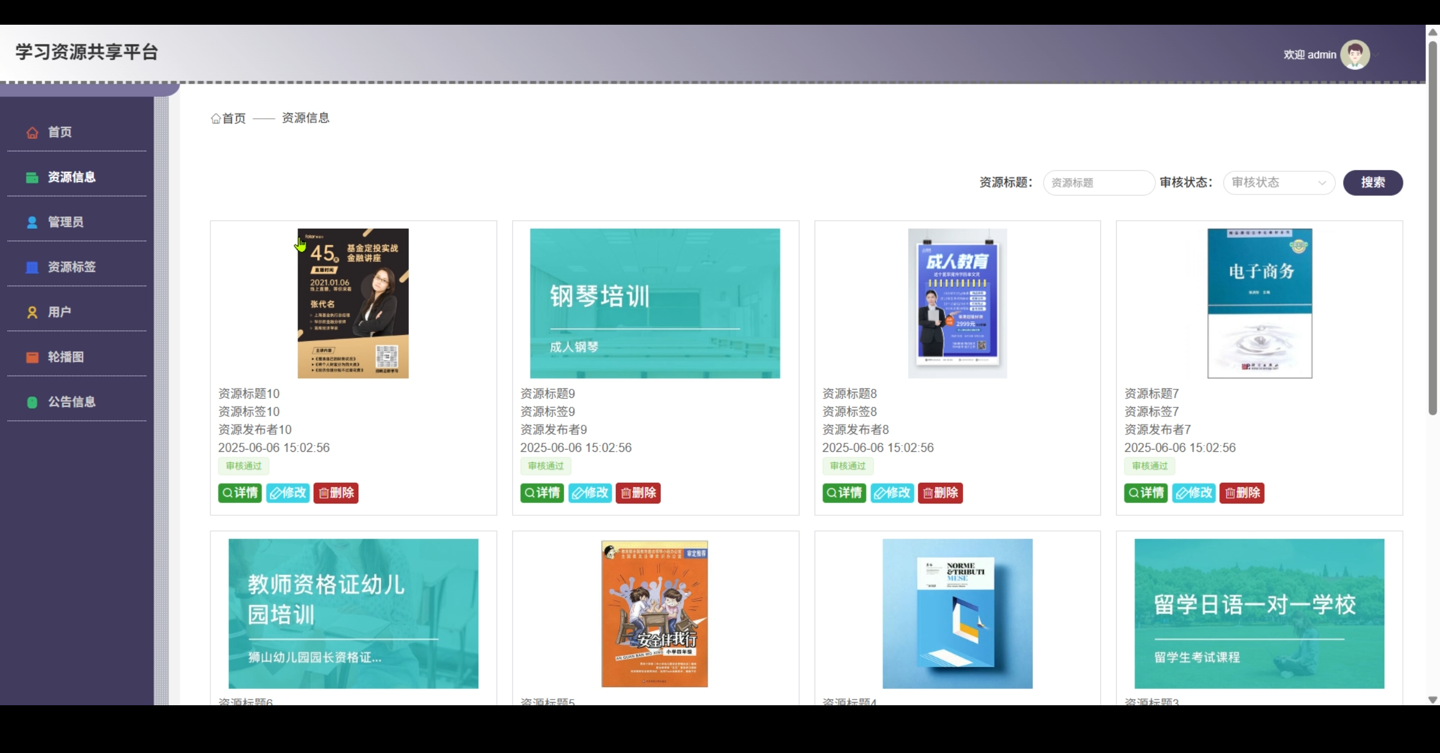Click the 搜索 search button
The width and height of the screenshot is (1440, 753).
coord(1372,182)
